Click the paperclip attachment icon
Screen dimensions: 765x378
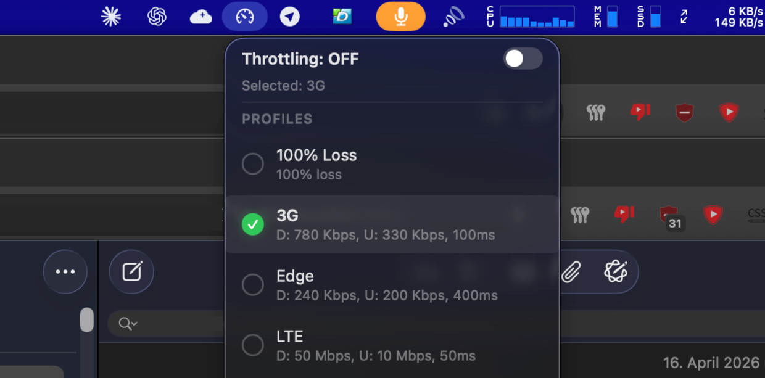[571, 271]
